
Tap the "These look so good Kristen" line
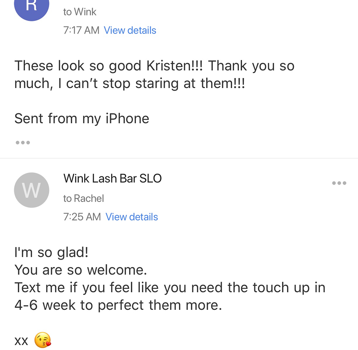[154, 66]
